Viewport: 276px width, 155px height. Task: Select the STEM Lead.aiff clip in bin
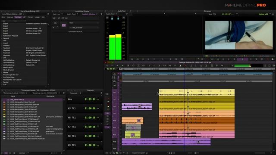tap(24, 127)
